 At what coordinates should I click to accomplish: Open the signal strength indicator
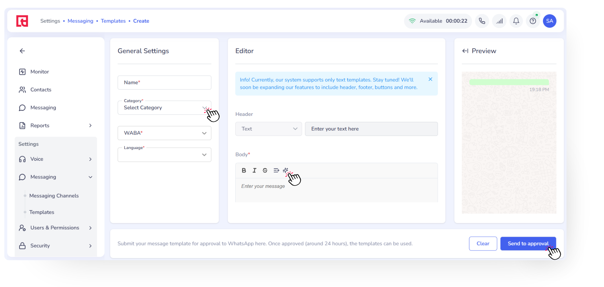(499, 21)
